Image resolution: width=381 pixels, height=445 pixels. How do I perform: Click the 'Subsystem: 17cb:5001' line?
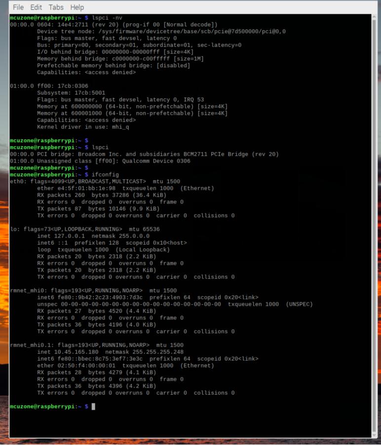click(71, 93)
